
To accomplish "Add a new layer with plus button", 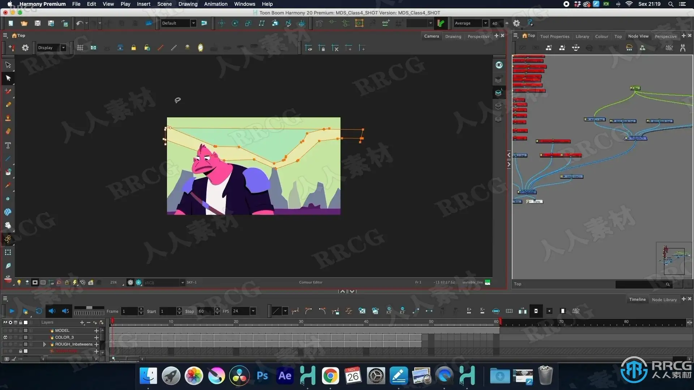I will (82, 322).
